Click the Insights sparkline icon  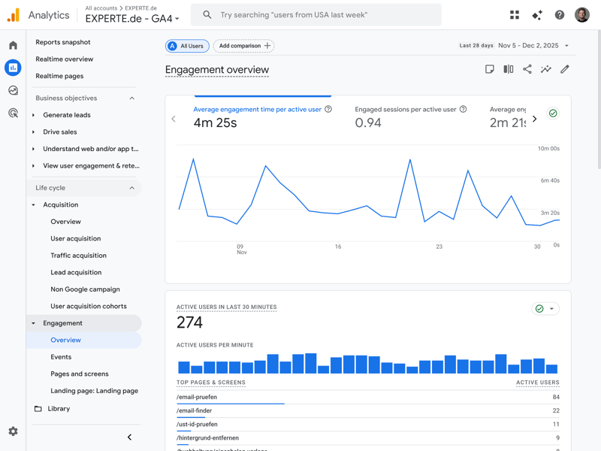(546, 69)
